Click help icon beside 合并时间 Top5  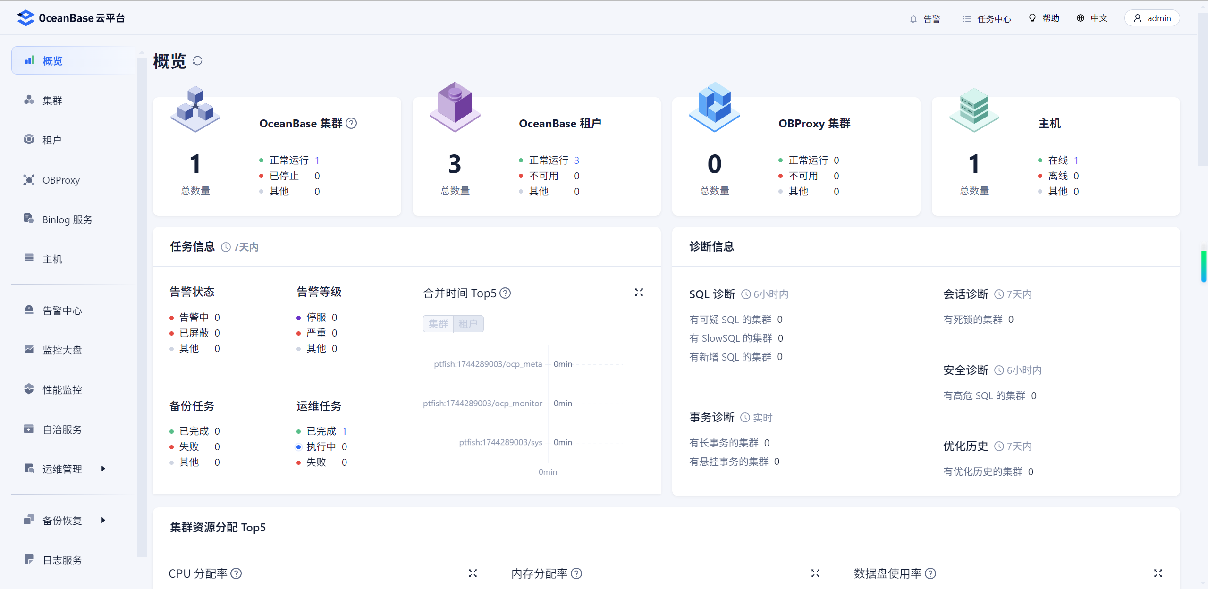pyautogui.click(x=505, y=293)
